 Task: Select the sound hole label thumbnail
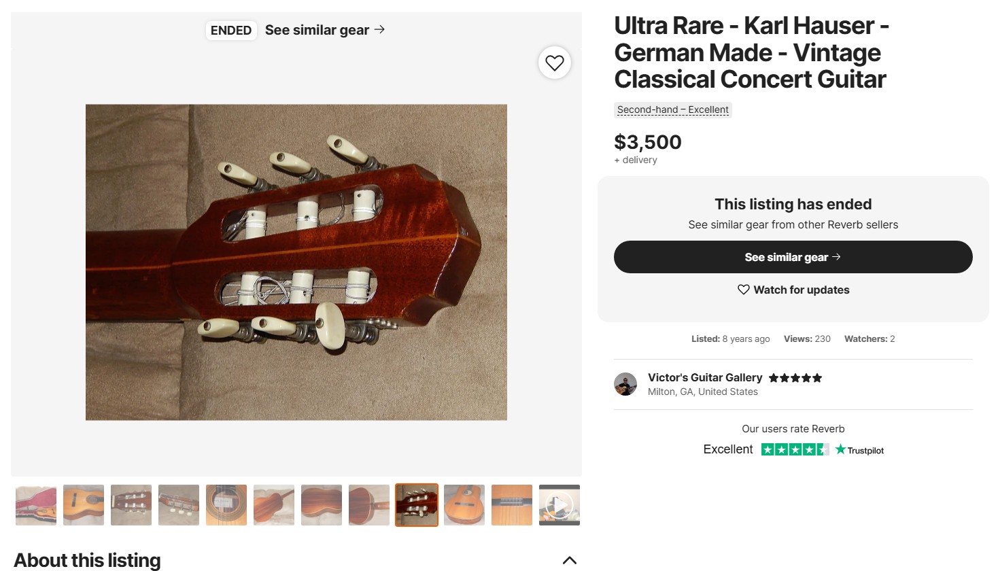(x=226, y=505)
